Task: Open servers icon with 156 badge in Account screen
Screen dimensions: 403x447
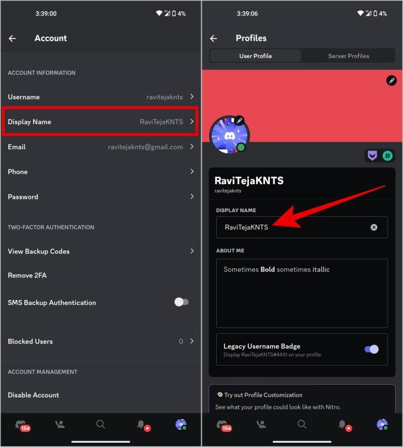Action: point(22,425)
